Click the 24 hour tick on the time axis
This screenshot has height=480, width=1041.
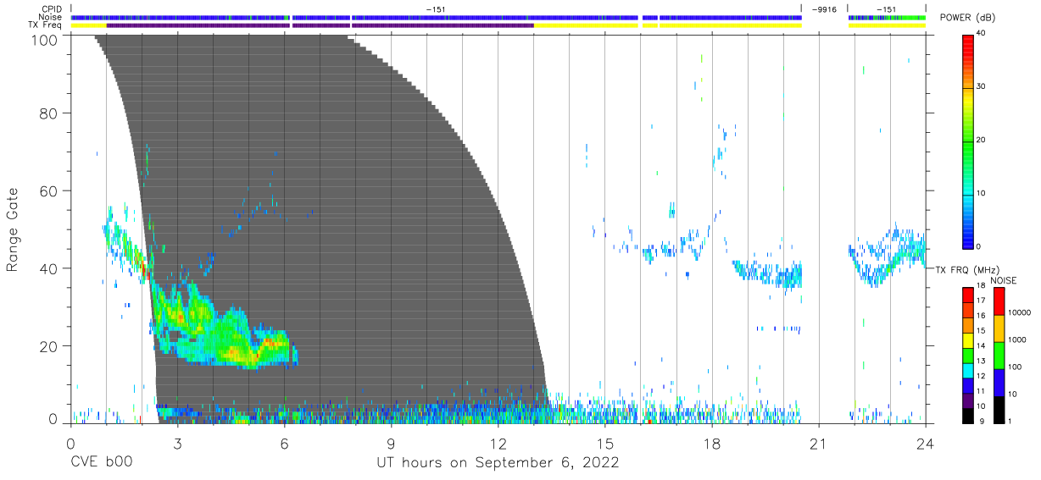[x=925, y=443]
